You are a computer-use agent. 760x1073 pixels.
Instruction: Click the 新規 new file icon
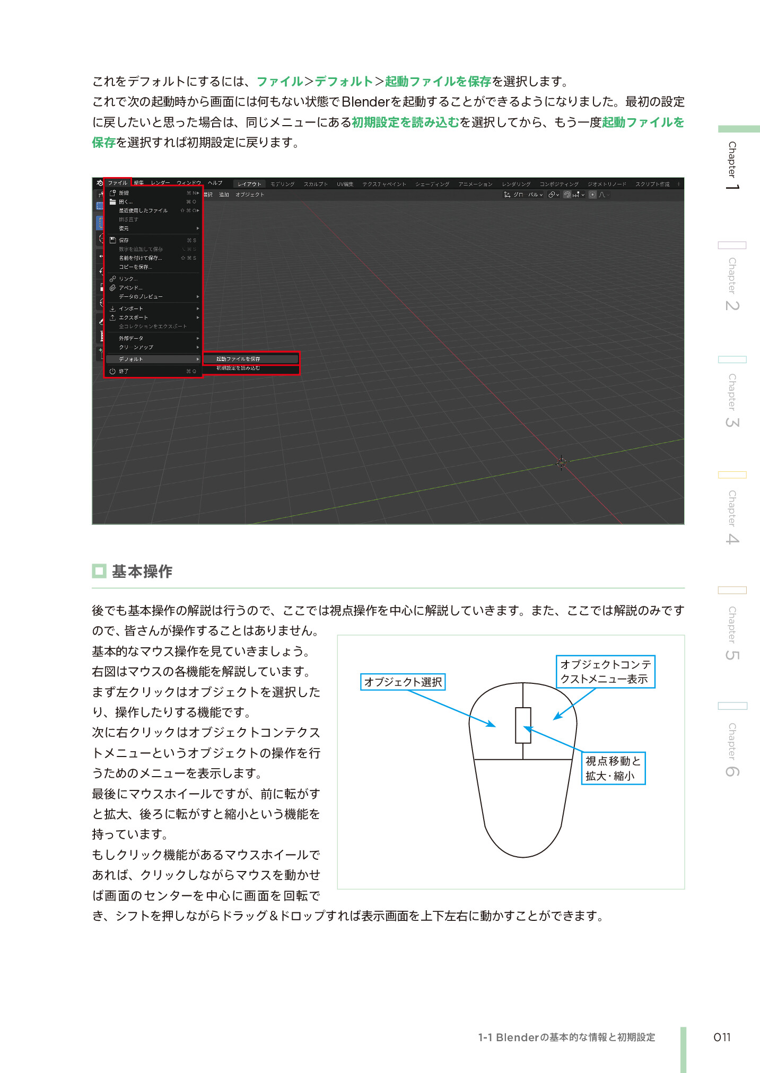coord(112,193)
